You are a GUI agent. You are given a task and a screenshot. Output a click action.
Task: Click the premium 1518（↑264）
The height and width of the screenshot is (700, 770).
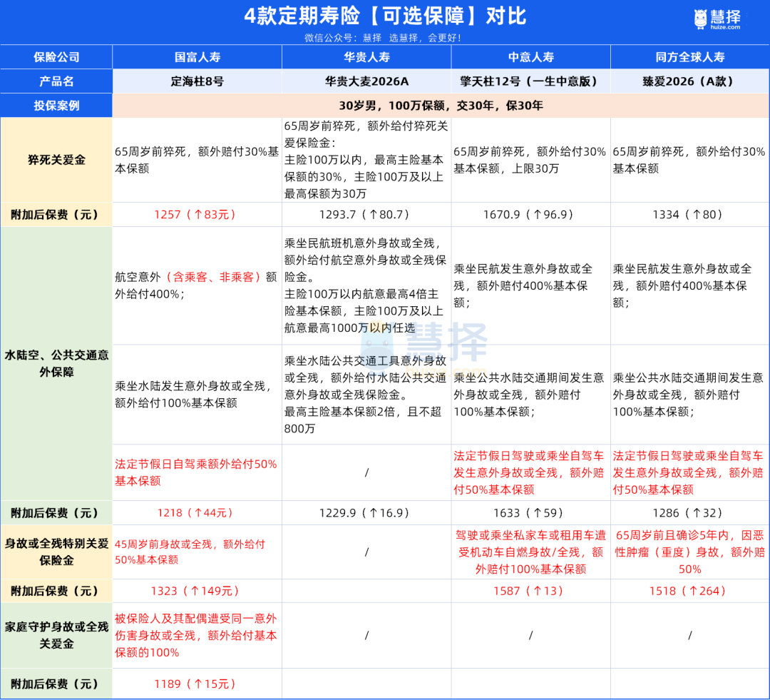coord(689,590)
